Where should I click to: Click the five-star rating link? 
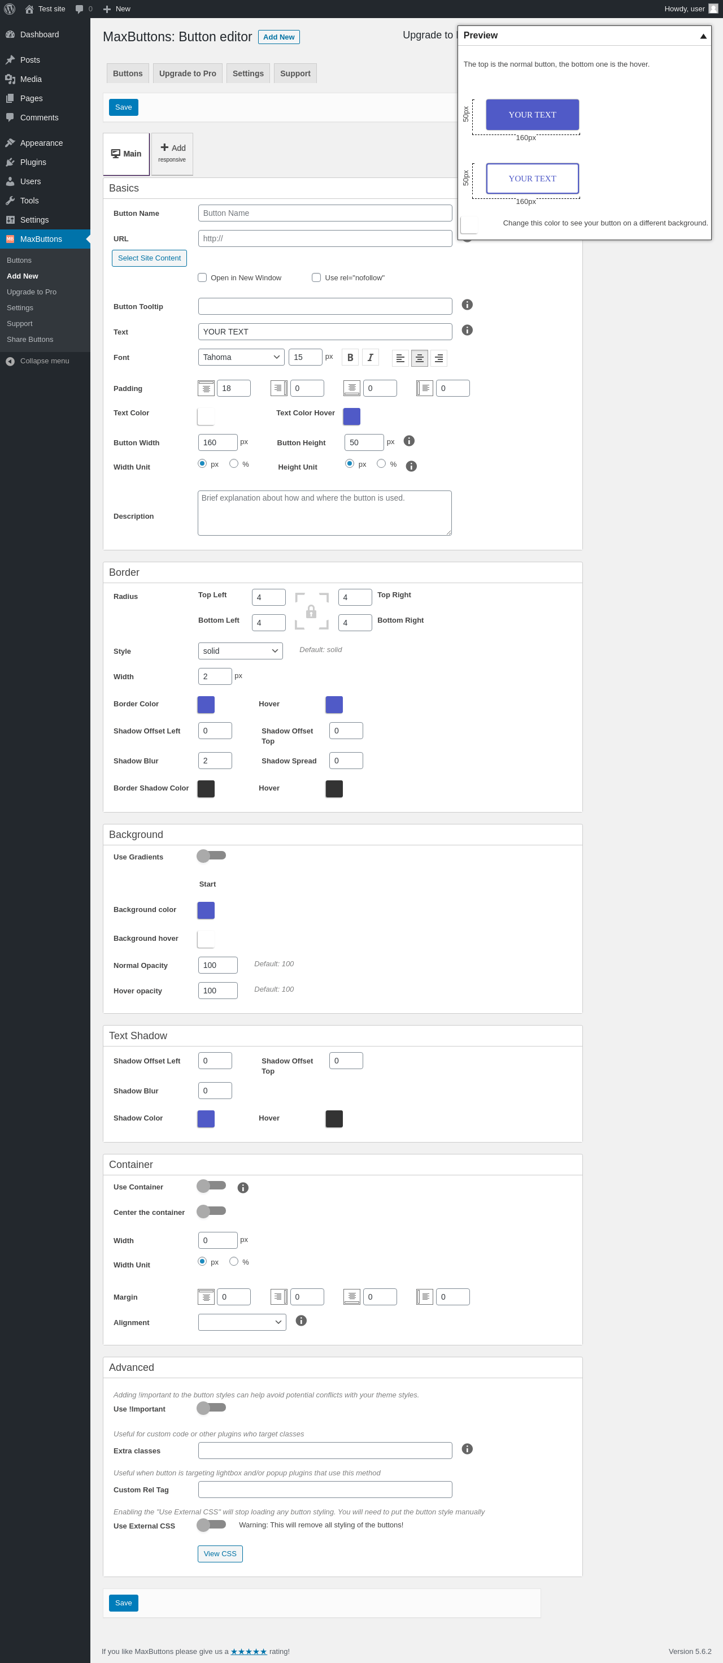click(x=249, y=1651)
